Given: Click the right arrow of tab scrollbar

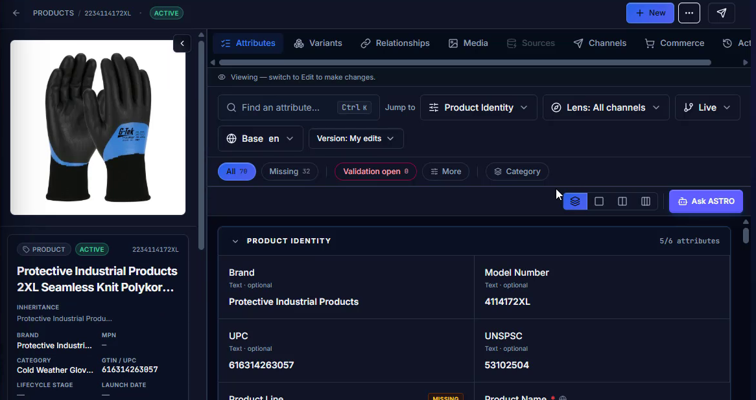Looking at the screenshot, I should click(x=746, y=63).
